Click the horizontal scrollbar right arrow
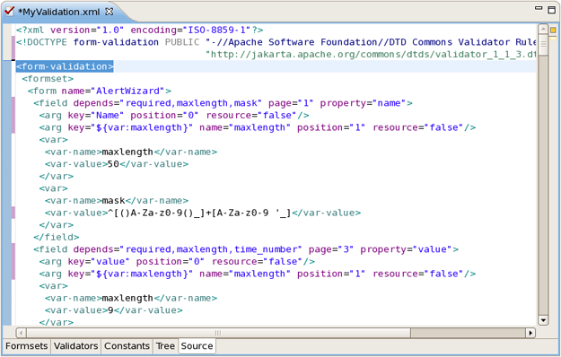This screenshot has width=561, height=357. point(531,333)
